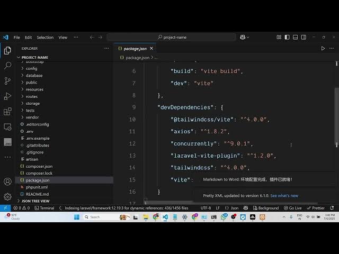Open editor more actions menu
339x254 pixels.
click(332, 48)
